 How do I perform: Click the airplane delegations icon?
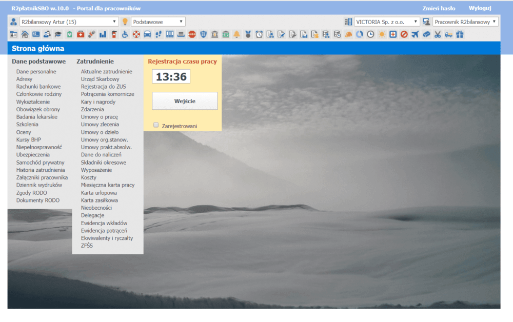pyautogui.click(x=415, y=34)
